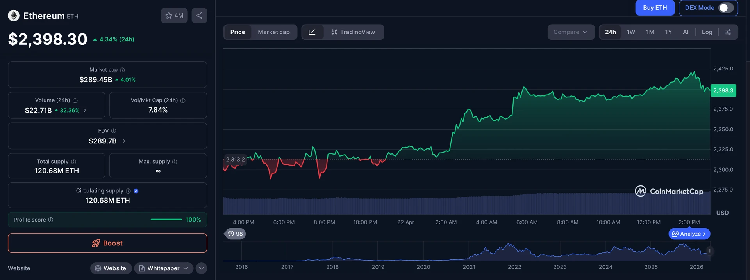
Task: Click the $2,398.30 price text
Action: point(48,39)
